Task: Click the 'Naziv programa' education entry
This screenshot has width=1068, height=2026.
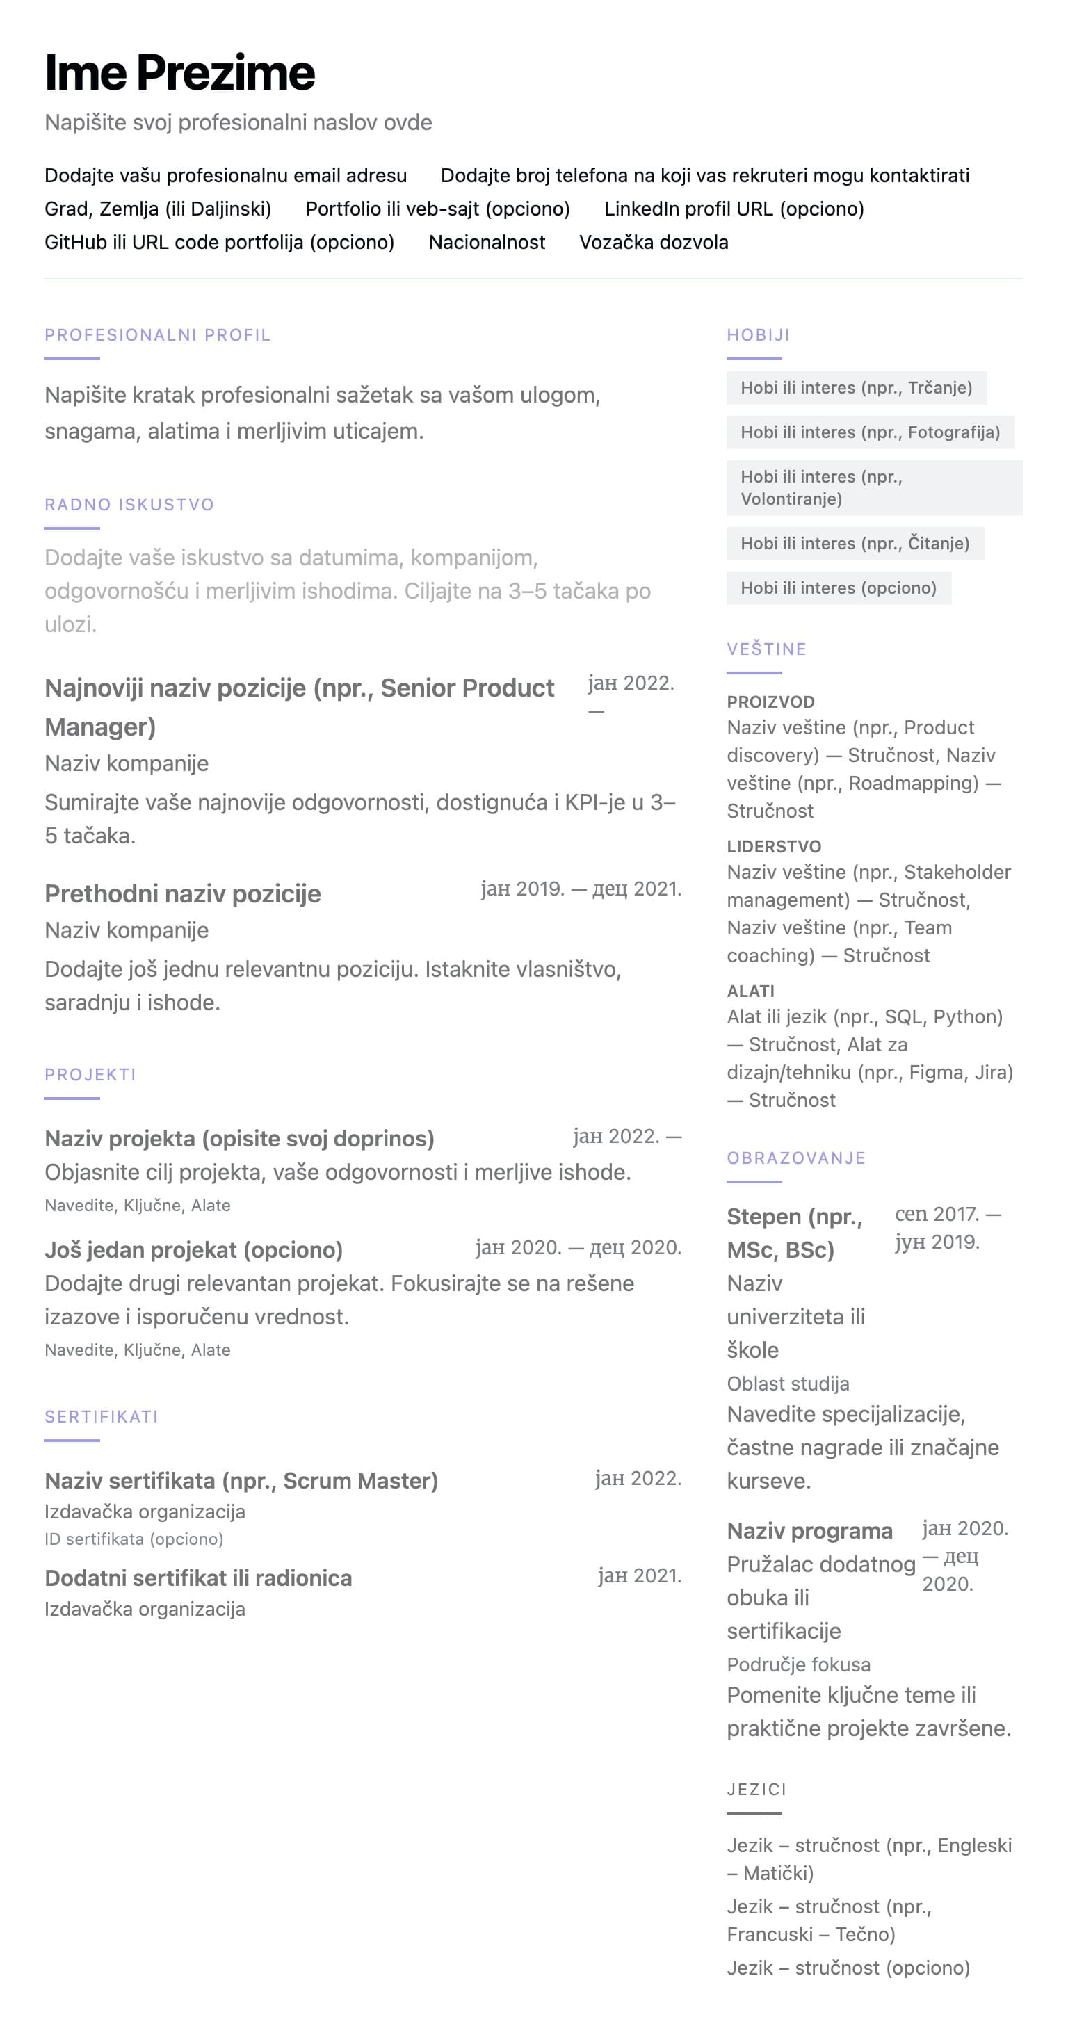Action: click(809, 1531)
